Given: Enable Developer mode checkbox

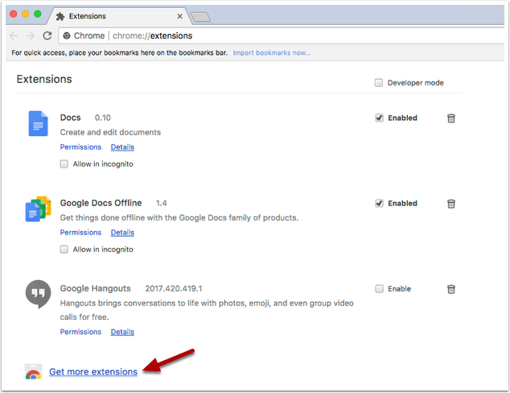Looking at the screenshot, I should pos(379,83).
